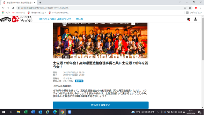
Task: Click the ＜飲み会の説明＞ heading
Action: (62, 86)
